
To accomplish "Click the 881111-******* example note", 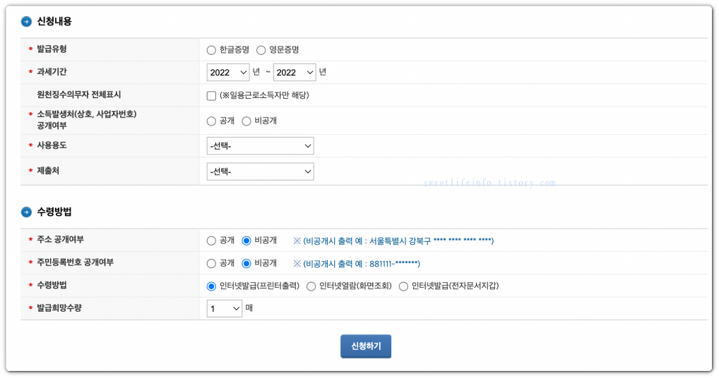I will coord(356,264).
